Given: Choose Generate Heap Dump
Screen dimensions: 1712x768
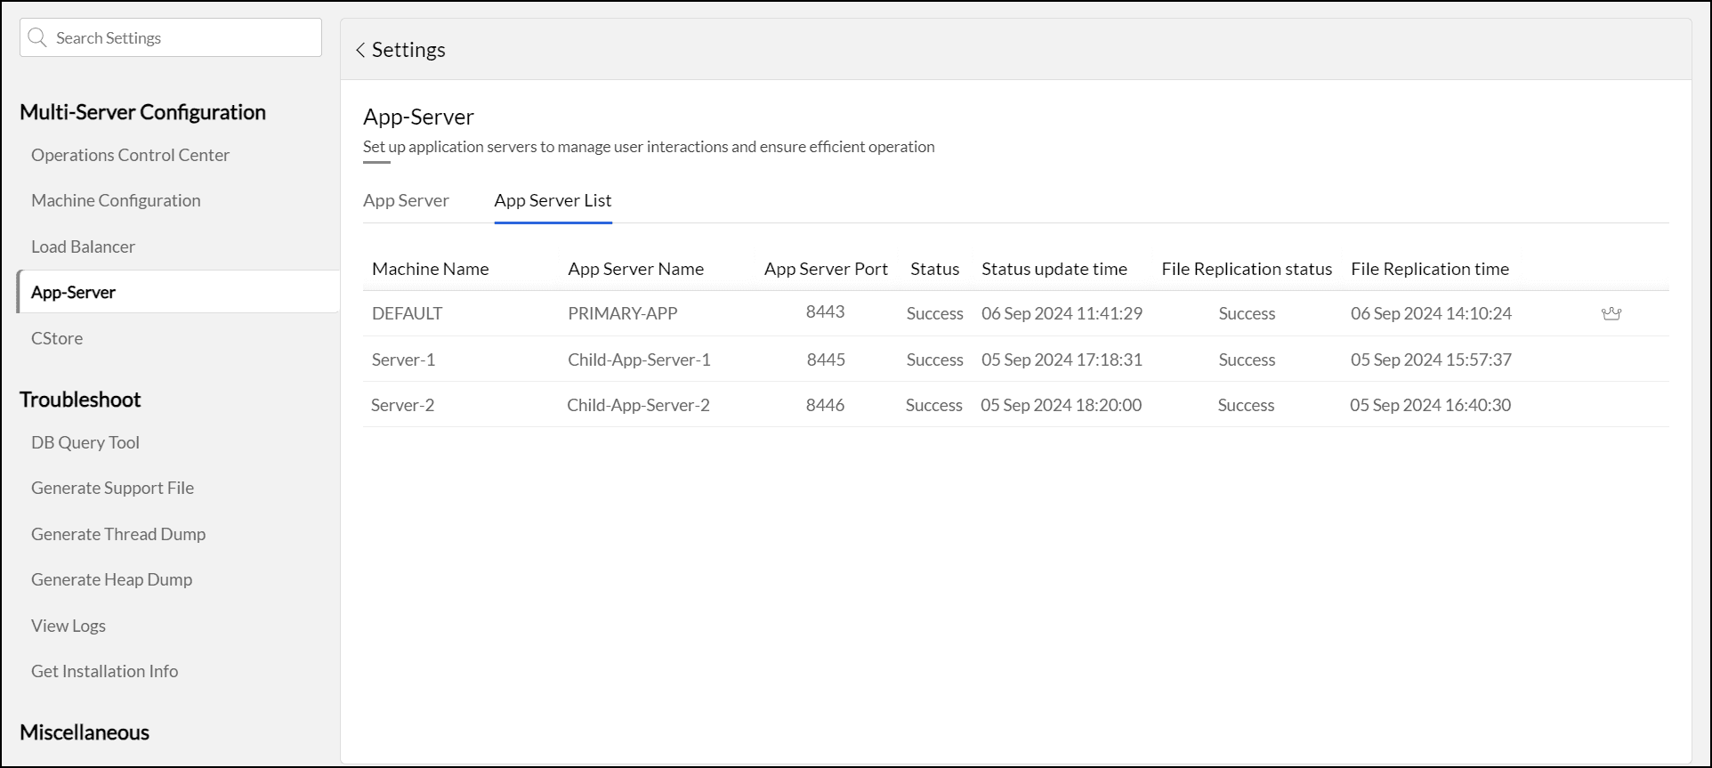Looking at the screenshot, I should coord(111,579).
